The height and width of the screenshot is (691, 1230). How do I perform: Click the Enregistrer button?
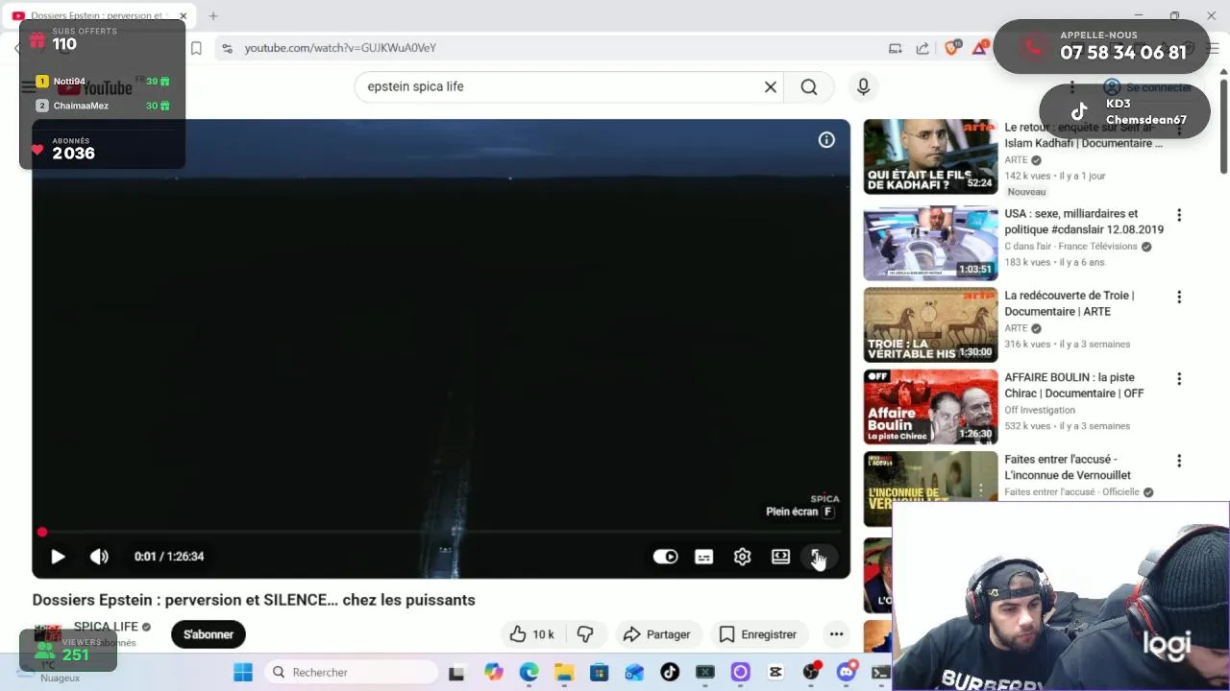[758, 634]
